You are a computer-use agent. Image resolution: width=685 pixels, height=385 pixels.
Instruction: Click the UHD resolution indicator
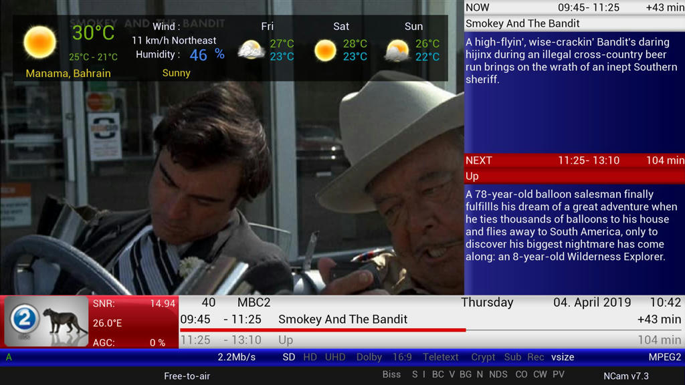(x=335, y=357)
